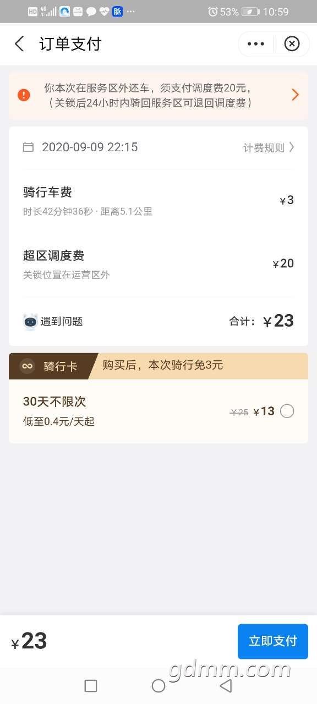This screenshot has height=704, width=317.
Task: Tap the 骑行车费 ride fee row
Action: 158,201
